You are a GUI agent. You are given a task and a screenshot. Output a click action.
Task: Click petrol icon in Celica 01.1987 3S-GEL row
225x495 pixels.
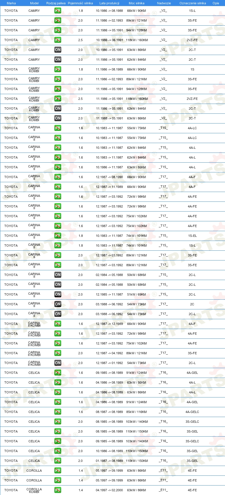(x=58, y=461)
